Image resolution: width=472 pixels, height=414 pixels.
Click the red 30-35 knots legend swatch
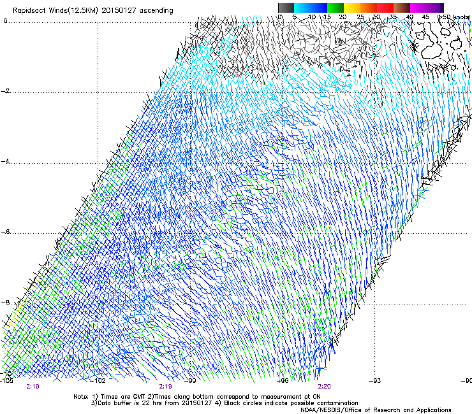click(x=385, y=8)
